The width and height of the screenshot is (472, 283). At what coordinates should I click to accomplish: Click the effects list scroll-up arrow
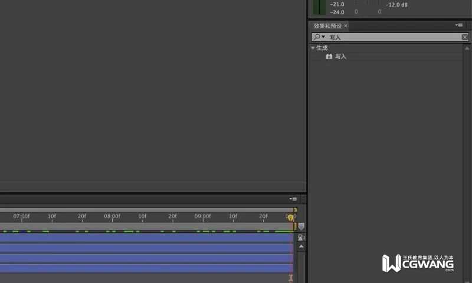(467, 48)
